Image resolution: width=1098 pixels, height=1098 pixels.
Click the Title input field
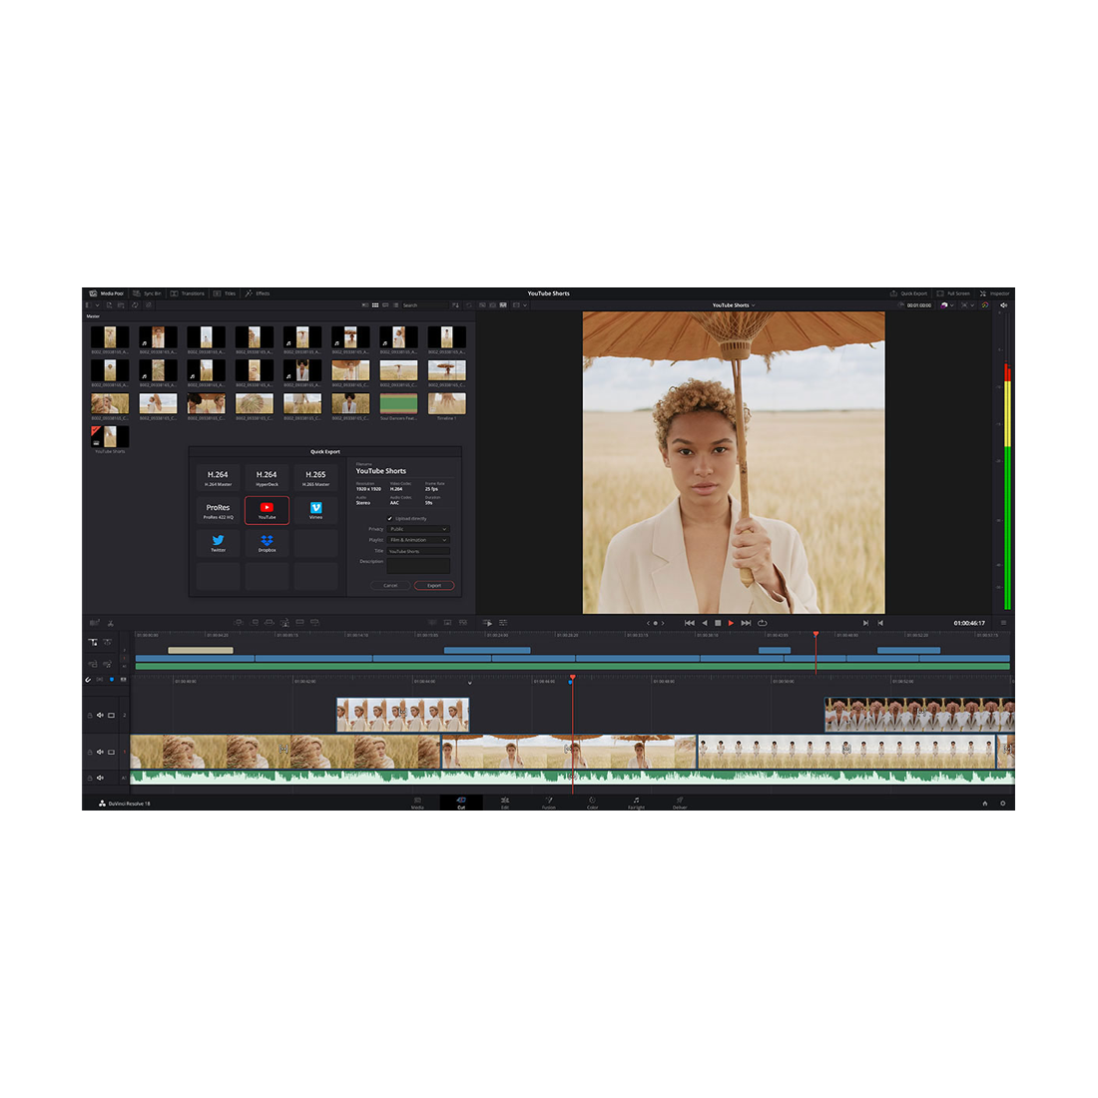click(418, 551)
